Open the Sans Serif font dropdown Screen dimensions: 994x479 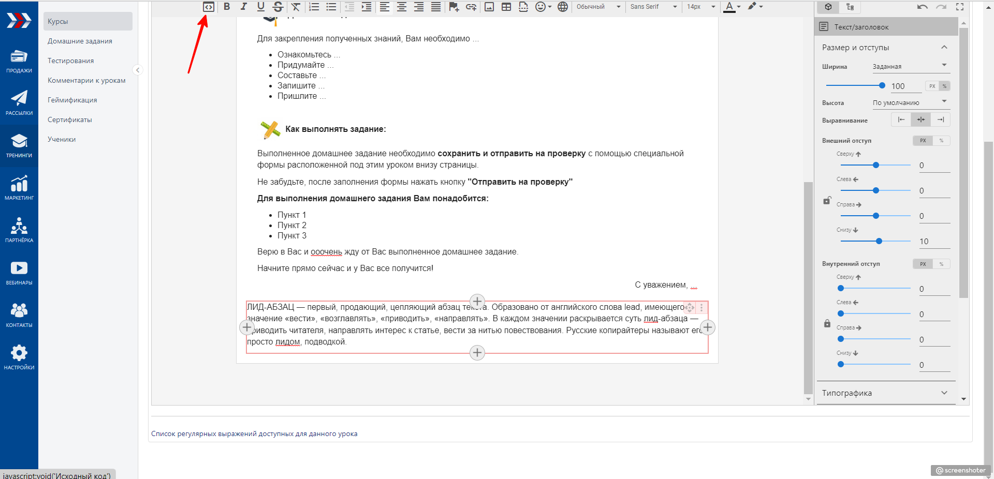(654, 7)
